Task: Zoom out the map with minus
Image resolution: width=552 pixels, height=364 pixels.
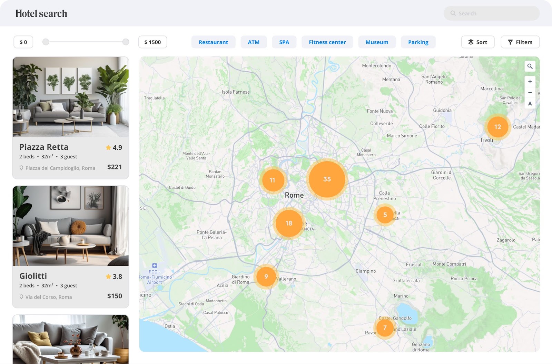Action: pos(530,93)
